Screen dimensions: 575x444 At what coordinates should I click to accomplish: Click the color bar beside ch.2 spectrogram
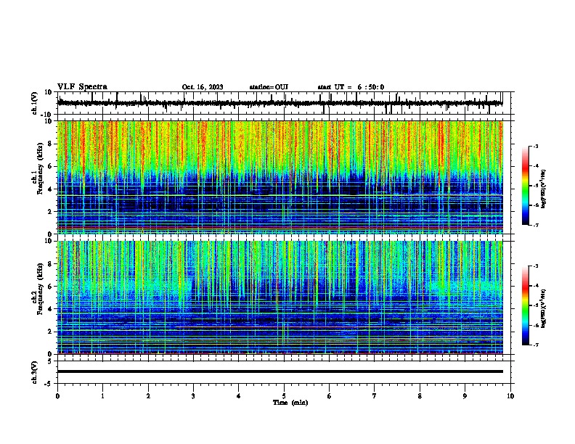point(526,305)
